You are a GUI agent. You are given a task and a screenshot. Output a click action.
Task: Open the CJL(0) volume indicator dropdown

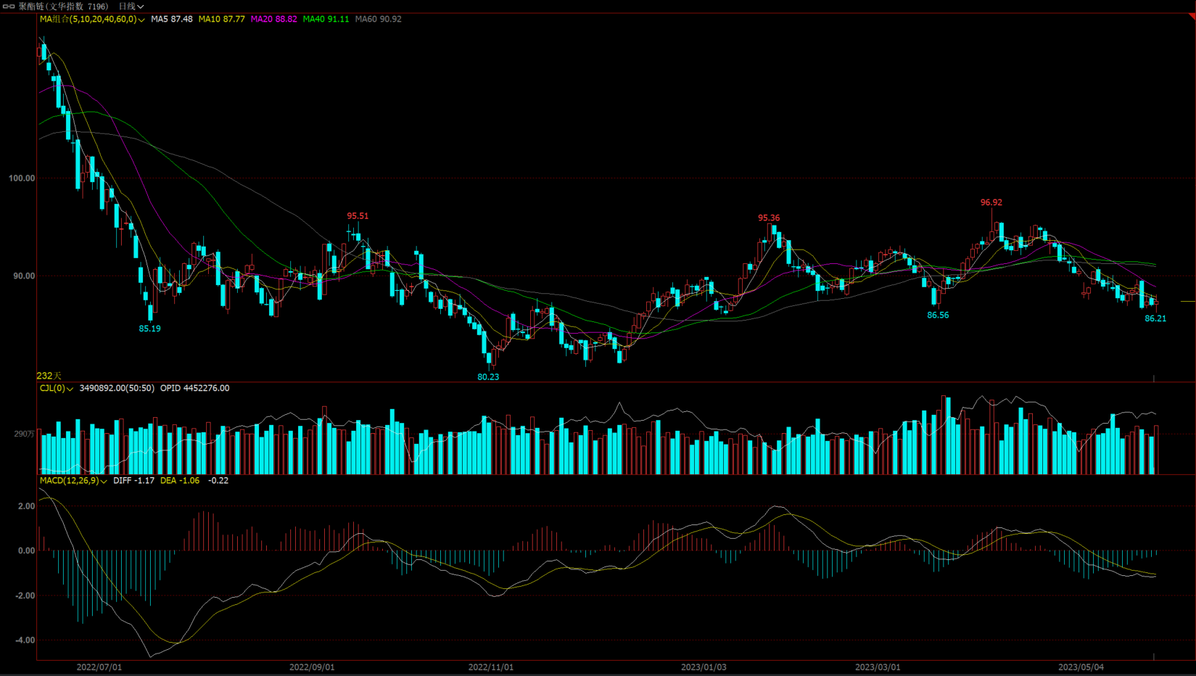[70, 389]
